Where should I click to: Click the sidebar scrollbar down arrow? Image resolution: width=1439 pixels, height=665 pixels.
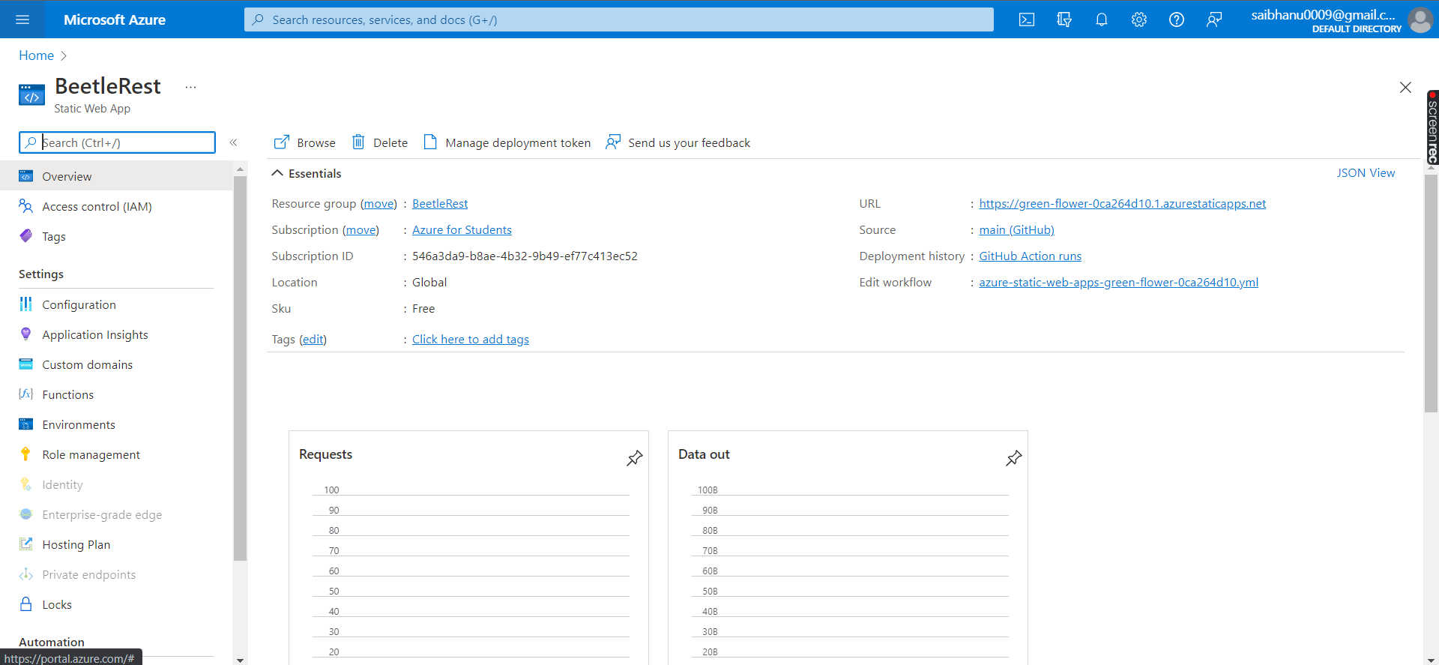pos(240,660)
